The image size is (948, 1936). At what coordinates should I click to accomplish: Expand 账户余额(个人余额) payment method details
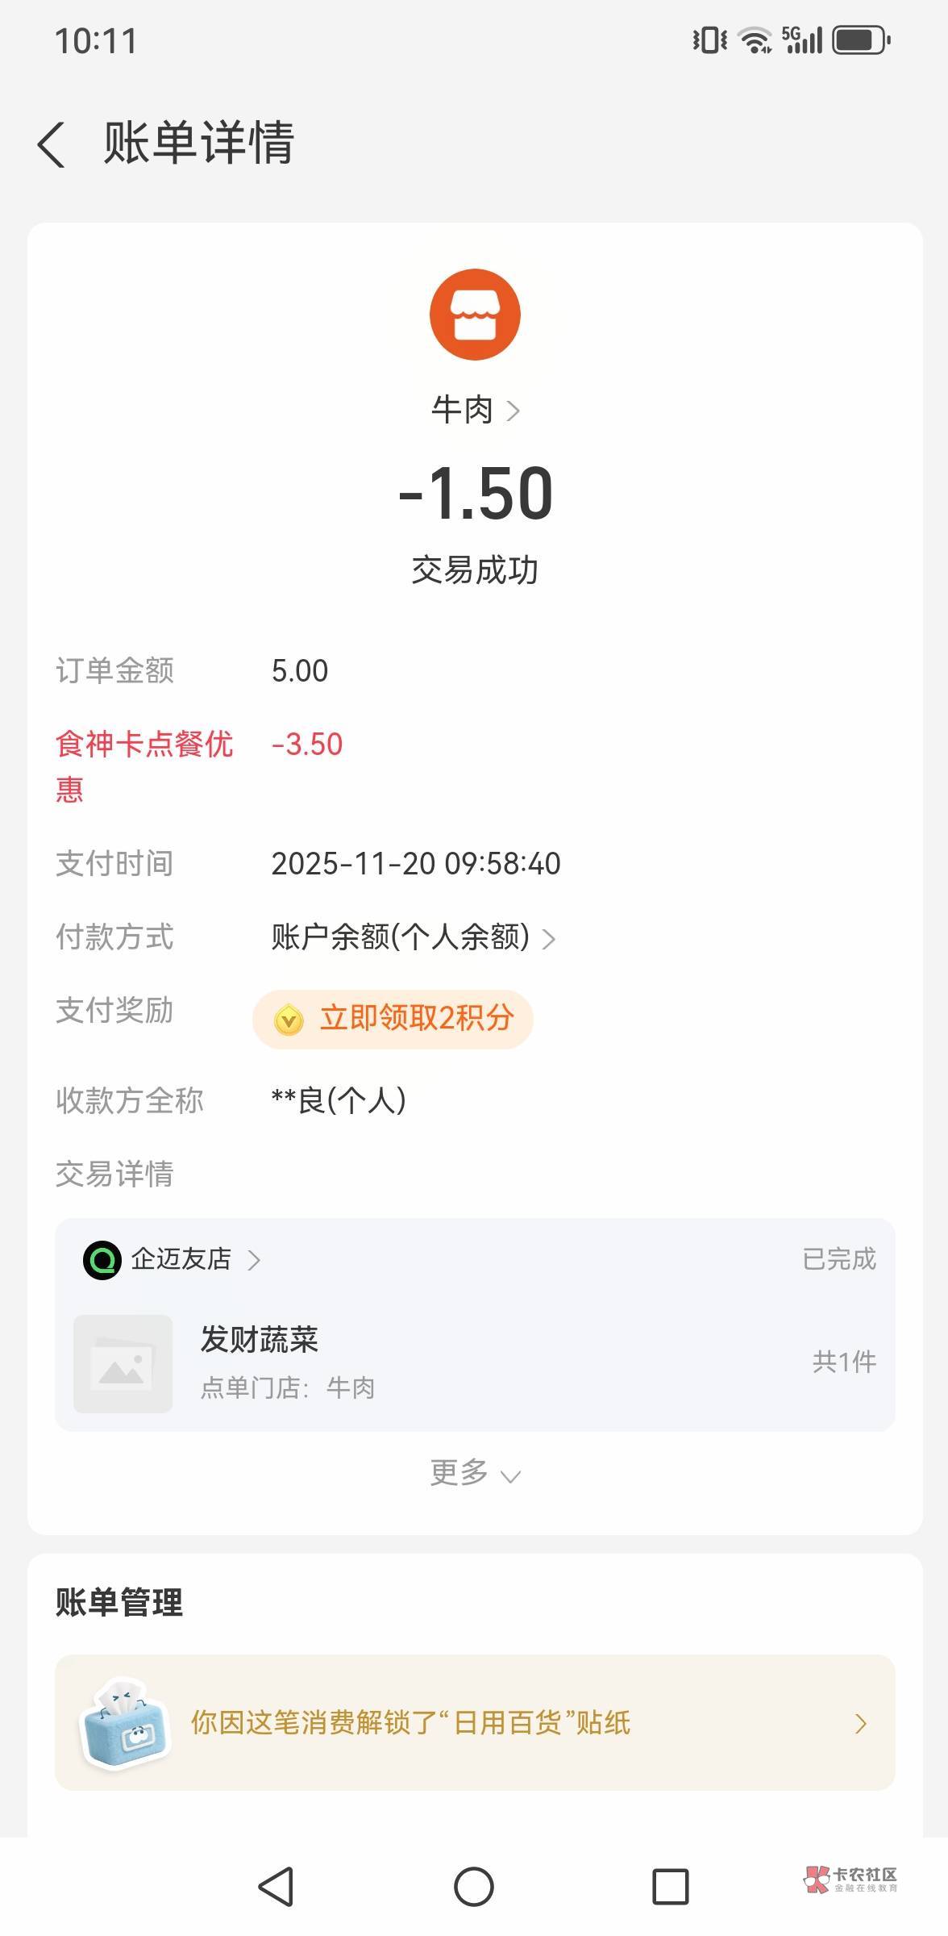coord(413,937)
